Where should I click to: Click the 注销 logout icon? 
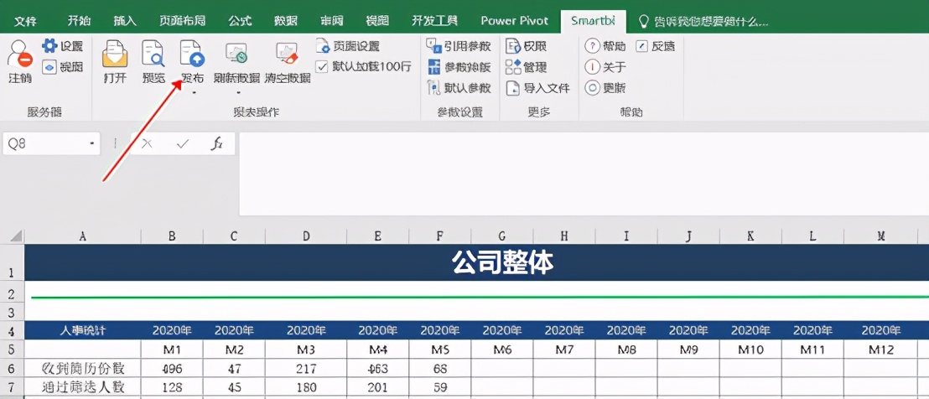(x=19, y=54)
